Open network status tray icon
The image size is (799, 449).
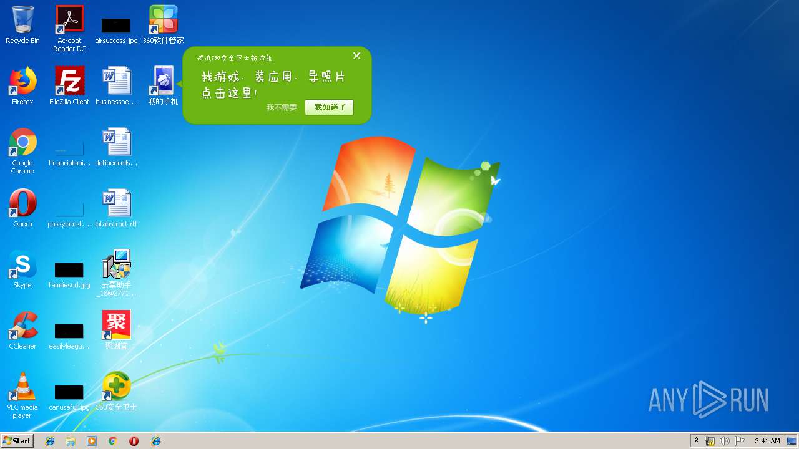coord(710,441)
